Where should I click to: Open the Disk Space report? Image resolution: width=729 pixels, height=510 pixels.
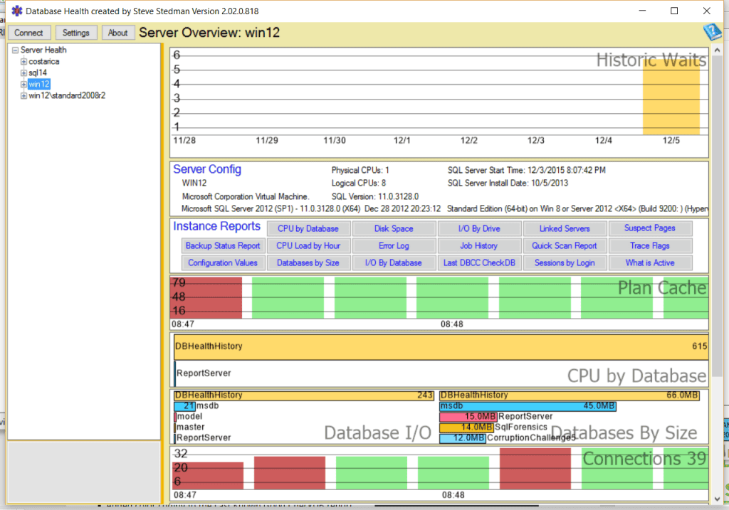[394, 228]
